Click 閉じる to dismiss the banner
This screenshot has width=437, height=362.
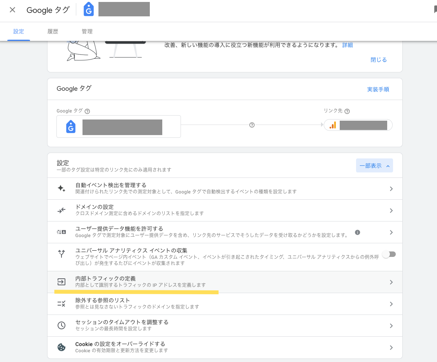point(379,60)
